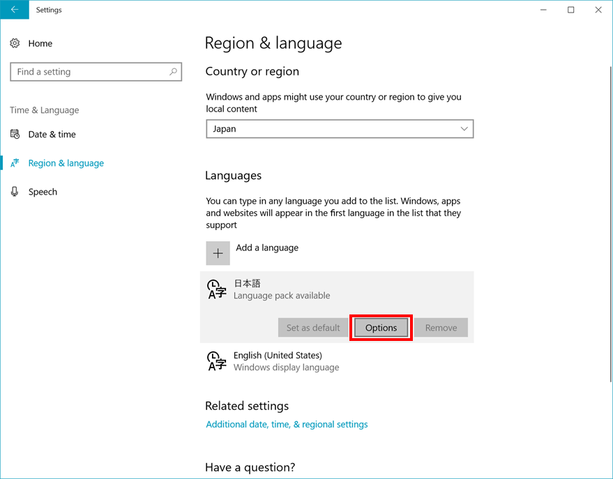Click the Options button for 日本語
The image size is (613, 479).
click(x=381, y=328)
